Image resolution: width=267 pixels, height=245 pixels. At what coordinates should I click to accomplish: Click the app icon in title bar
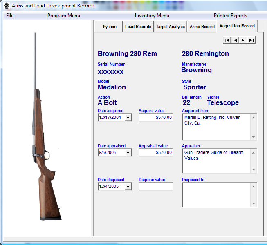(x=6, y=6)
